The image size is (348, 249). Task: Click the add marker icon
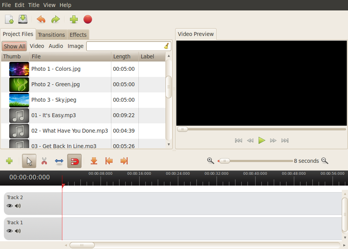[94, 161]
